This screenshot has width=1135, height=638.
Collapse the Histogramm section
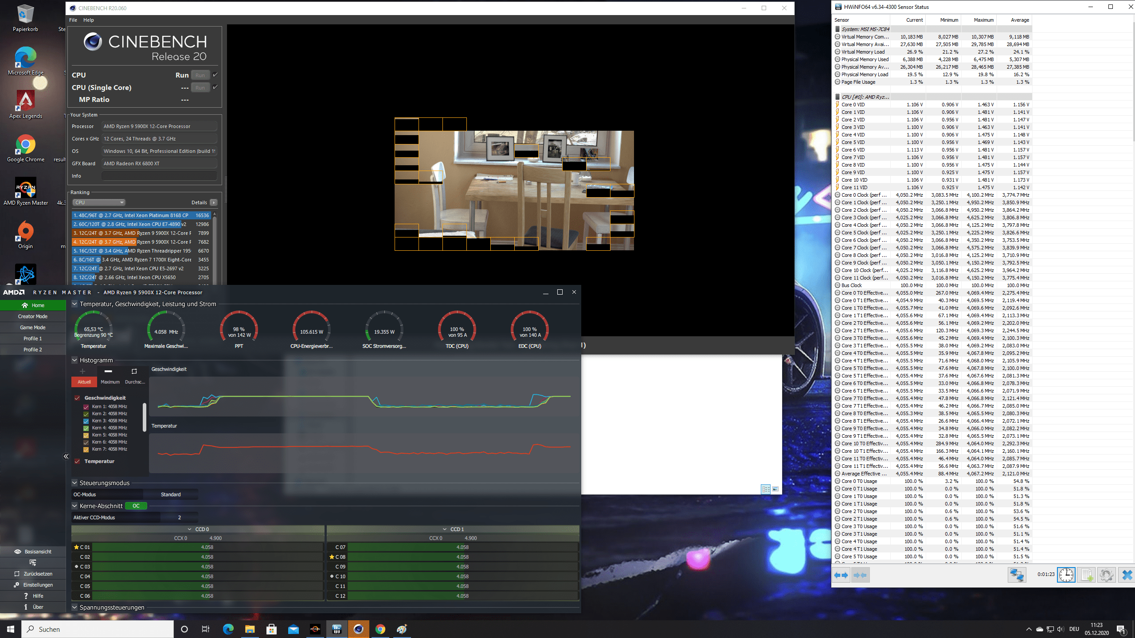(x=74, y=360)
